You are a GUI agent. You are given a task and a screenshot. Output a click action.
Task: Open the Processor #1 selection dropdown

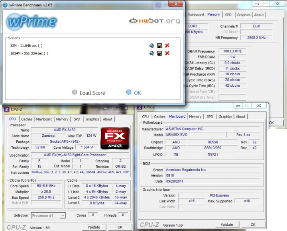point(48,215)
